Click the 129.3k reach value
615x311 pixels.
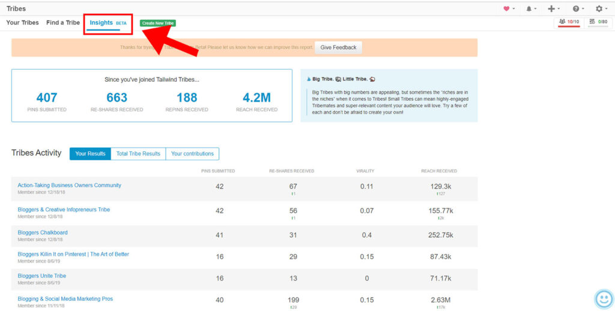(440, 187)
